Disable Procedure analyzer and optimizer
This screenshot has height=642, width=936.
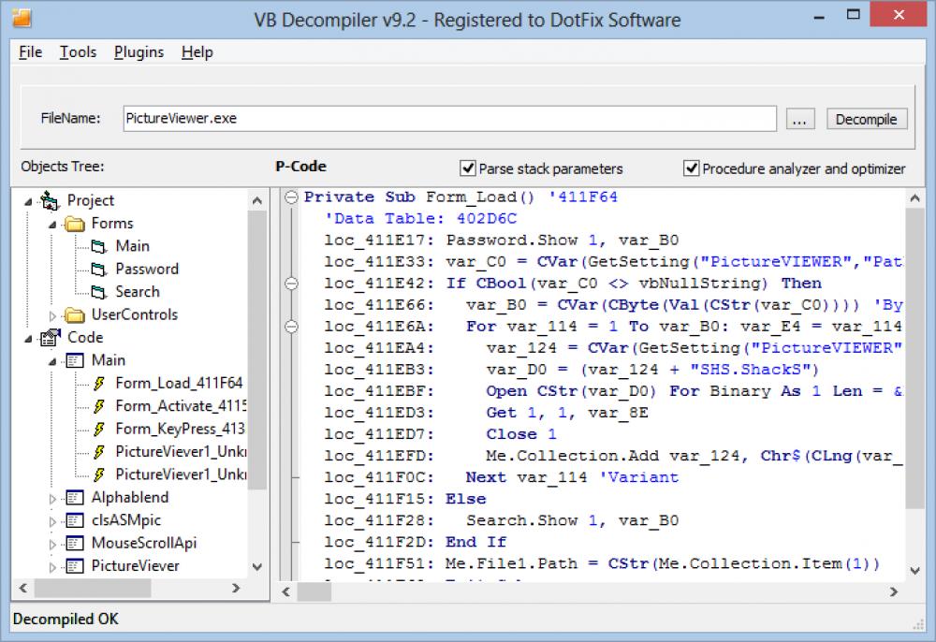point(692,168)
